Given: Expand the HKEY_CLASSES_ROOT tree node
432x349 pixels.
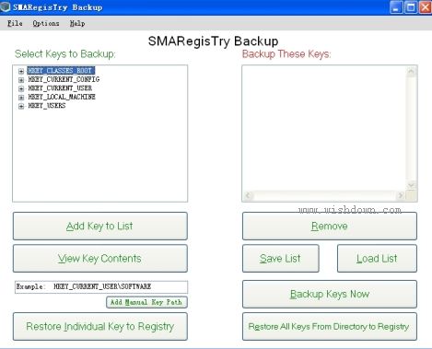Looking at the screenshot, I should click(21, 71).
